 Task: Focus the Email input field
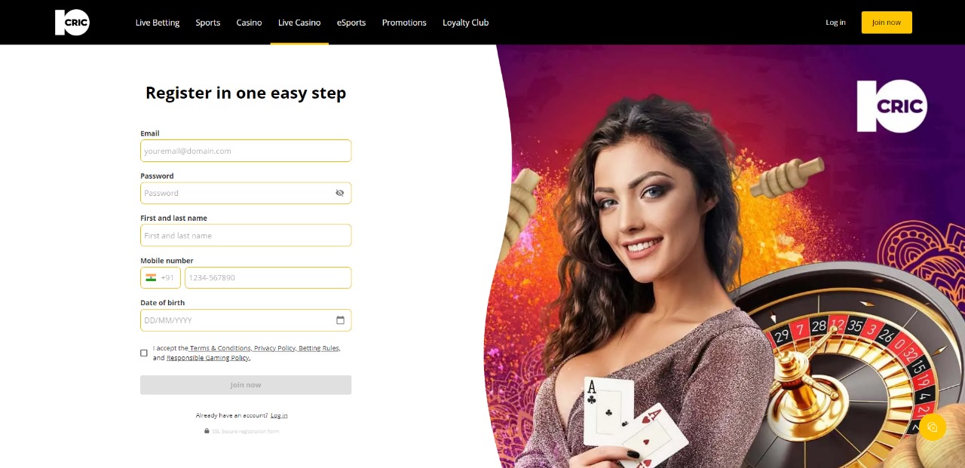(246, 151)
